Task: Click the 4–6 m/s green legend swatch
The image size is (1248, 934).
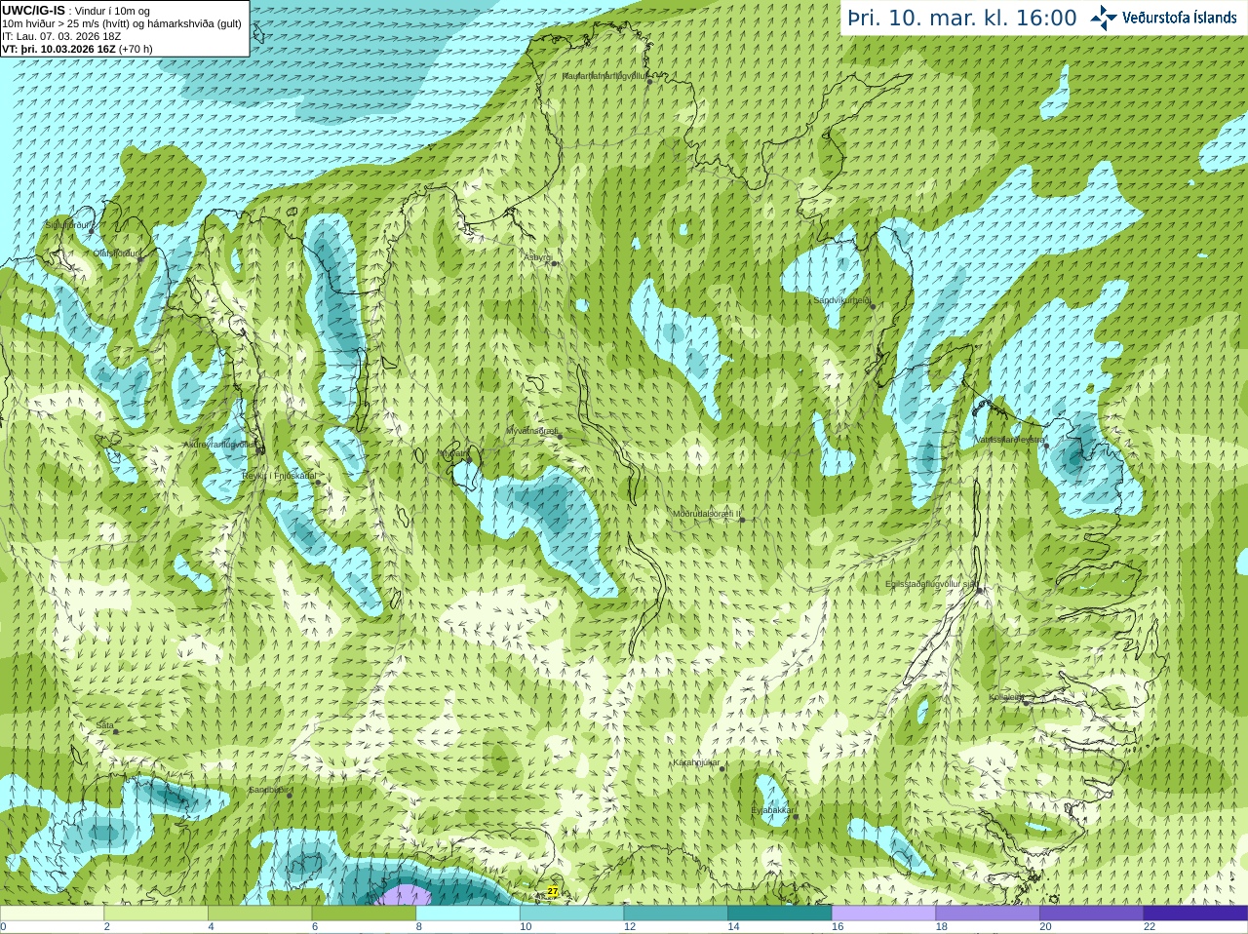Action: pos(259,914)
